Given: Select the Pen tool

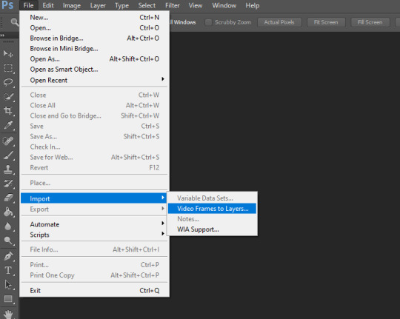Looking at the screenshot, I should (8, 256).
